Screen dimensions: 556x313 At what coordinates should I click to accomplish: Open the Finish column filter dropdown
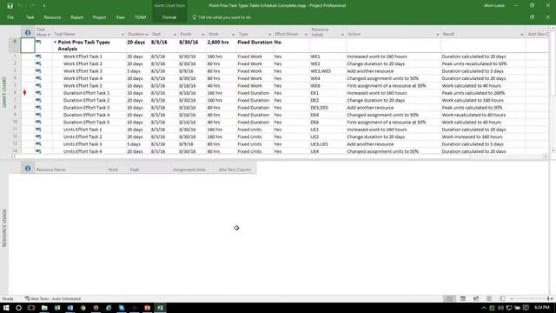tap(202, 35)
